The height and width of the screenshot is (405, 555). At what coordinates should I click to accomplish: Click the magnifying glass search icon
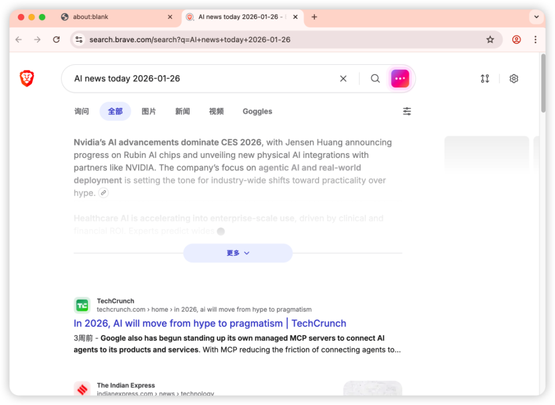click(375, 79)
